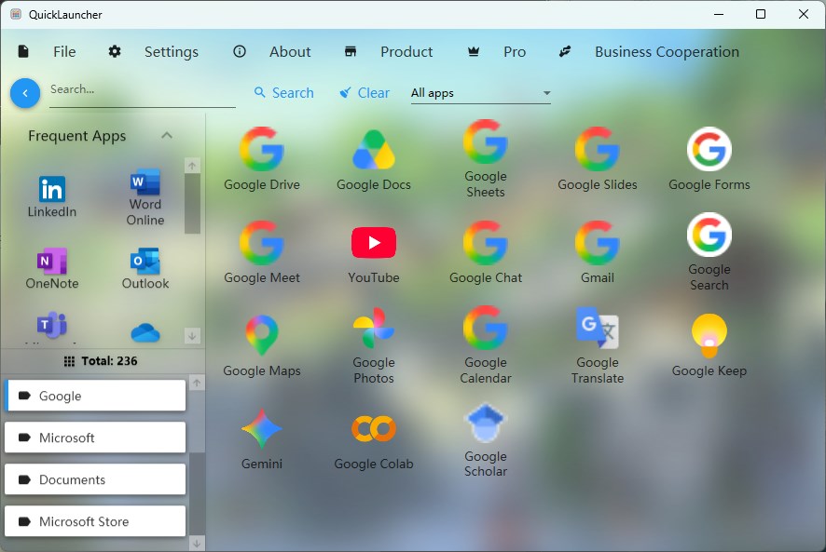Click the Frequent Apps heading text
This screenshot has height=552, width=826.
point(76,136)
